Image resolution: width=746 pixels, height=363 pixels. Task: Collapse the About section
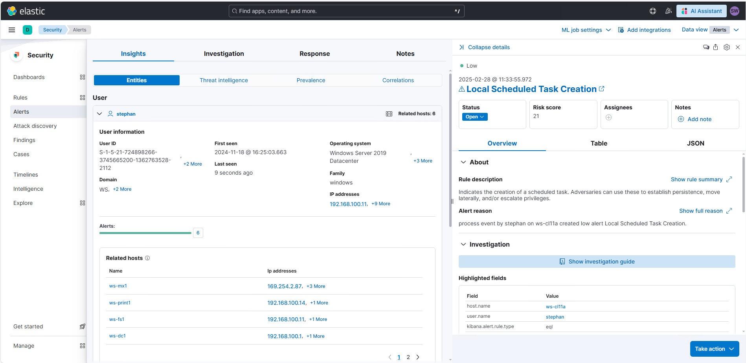463,162
